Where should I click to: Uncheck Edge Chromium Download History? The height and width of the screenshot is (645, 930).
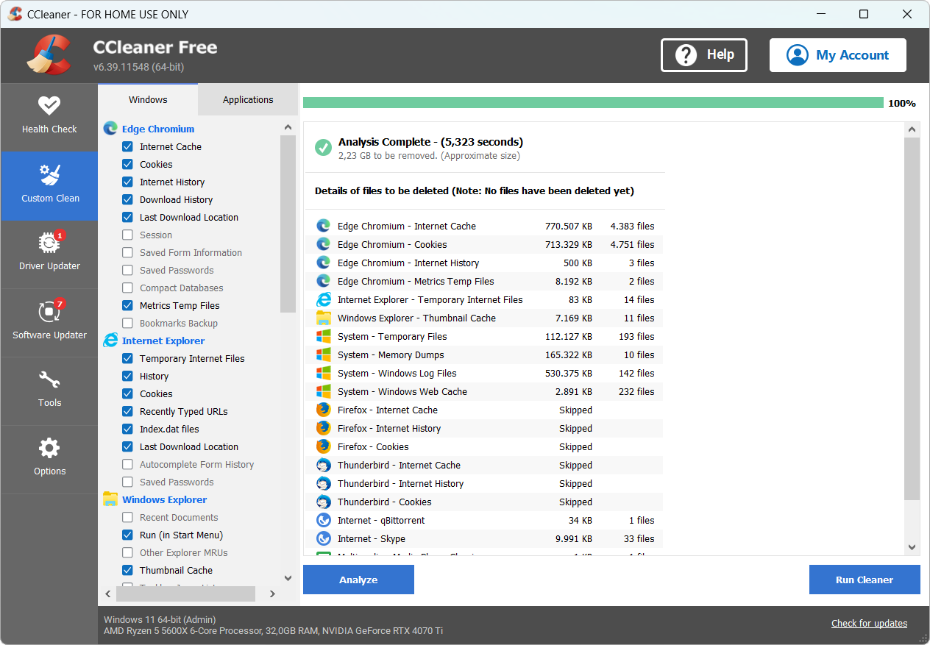coord(127,199)
